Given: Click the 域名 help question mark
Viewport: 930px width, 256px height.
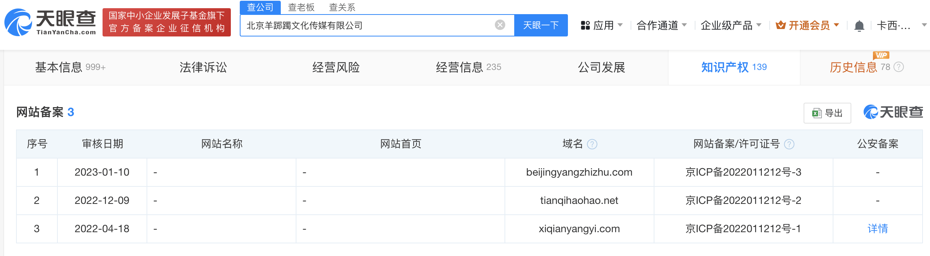Looking at the screenshot, I should coord(592,144).
